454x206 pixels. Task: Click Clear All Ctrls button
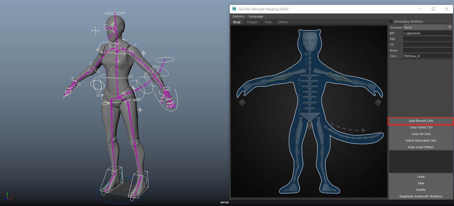[x=421, y=134]
